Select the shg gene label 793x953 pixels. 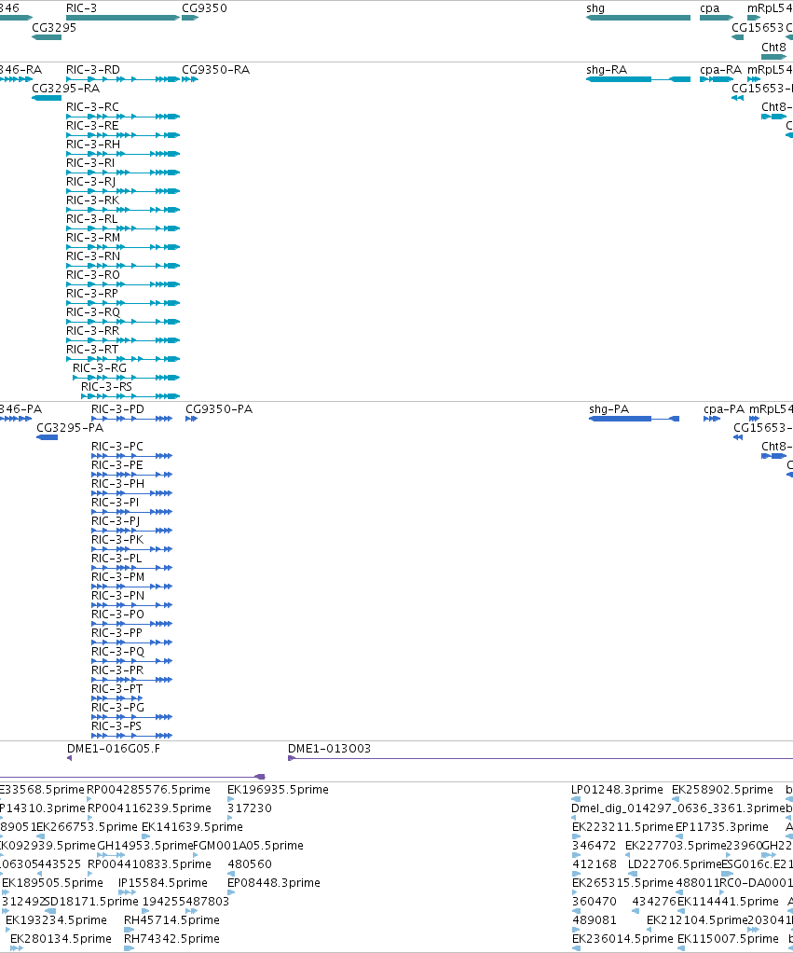point(595,7)
